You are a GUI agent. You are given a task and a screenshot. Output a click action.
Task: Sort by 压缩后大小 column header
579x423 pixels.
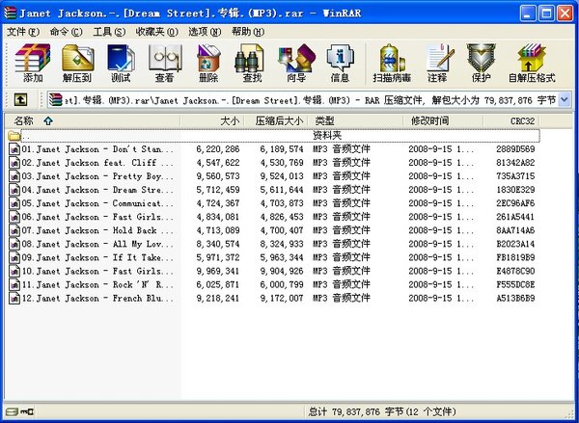tap(277, 121)
